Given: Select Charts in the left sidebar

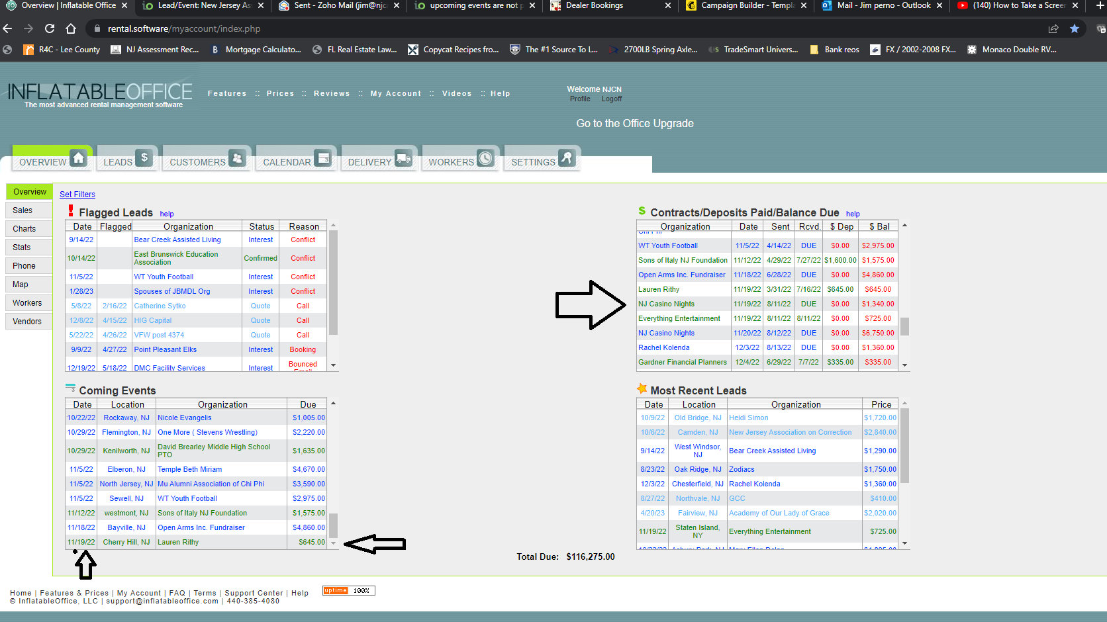Looking at the screenshot, I should (24, 229).
